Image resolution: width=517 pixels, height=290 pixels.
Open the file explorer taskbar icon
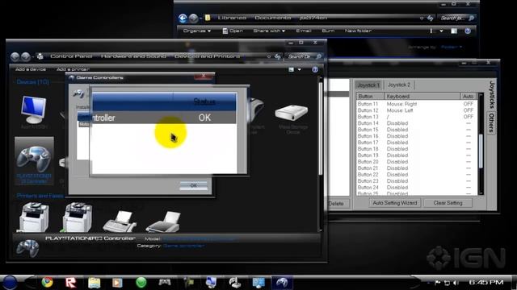point(94,283)
